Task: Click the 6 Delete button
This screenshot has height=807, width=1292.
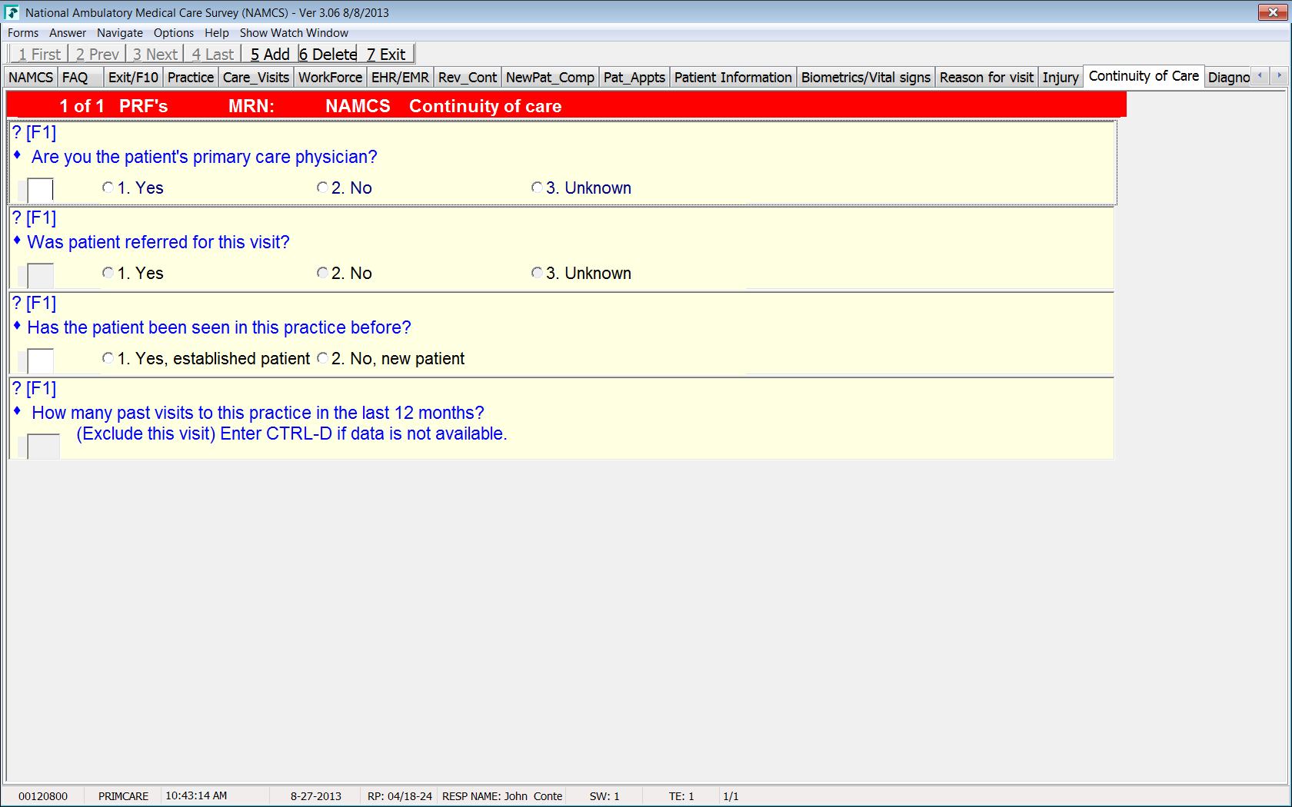Action: coord(328,54)
